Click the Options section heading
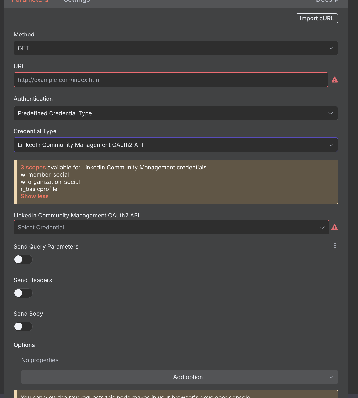The width and height of the screenshot is (358, 398). pos(24,345)
